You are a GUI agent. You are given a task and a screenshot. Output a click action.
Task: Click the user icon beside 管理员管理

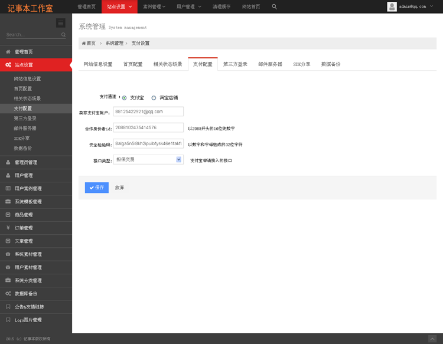(x=8, y=162)
